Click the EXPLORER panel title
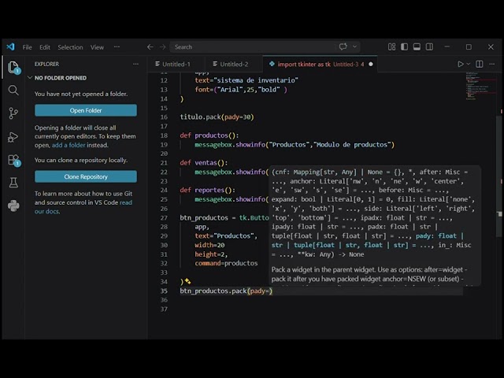Image resolution: width=504 pixels, height=378 pixels. coord(46,64)
